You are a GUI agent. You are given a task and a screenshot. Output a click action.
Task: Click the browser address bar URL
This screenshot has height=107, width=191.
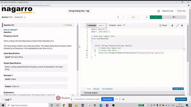pos(27,5)
